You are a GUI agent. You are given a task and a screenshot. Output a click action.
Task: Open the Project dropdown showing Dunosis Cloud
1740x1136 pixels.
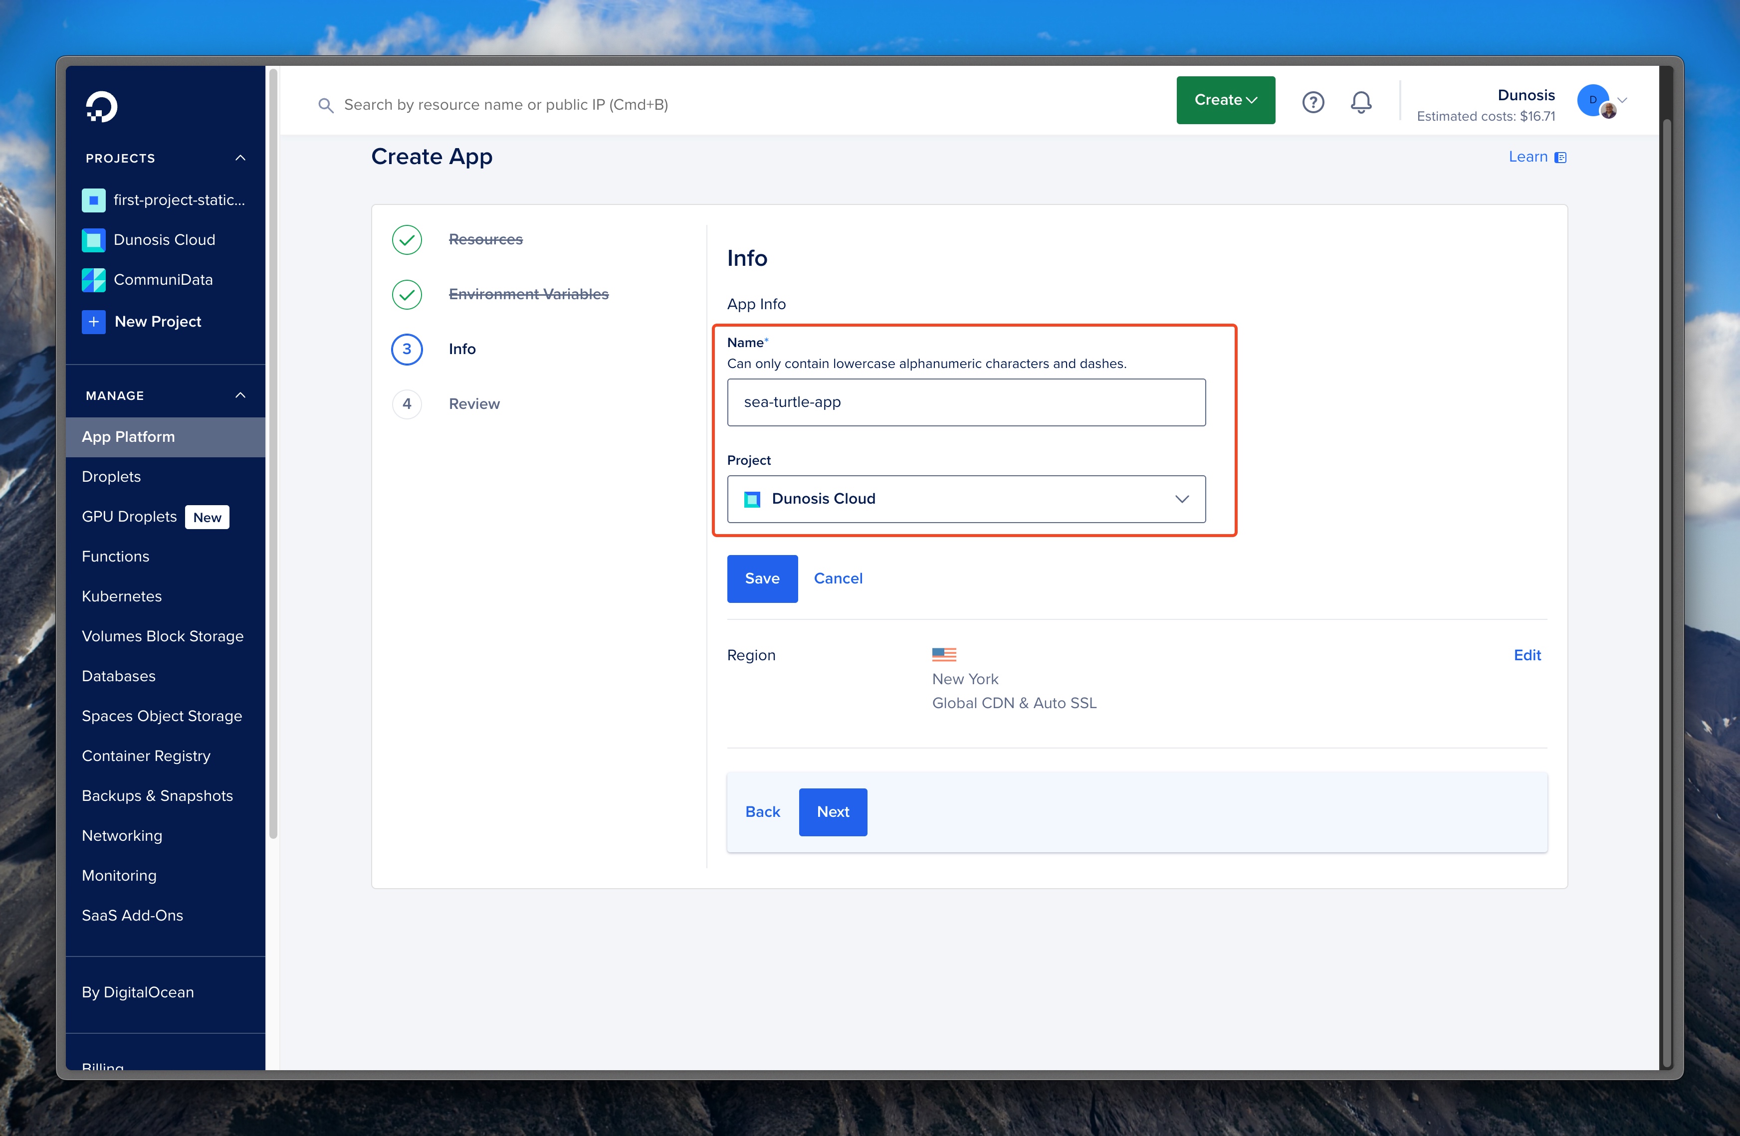pyautogui.click(x=966, y=499)
